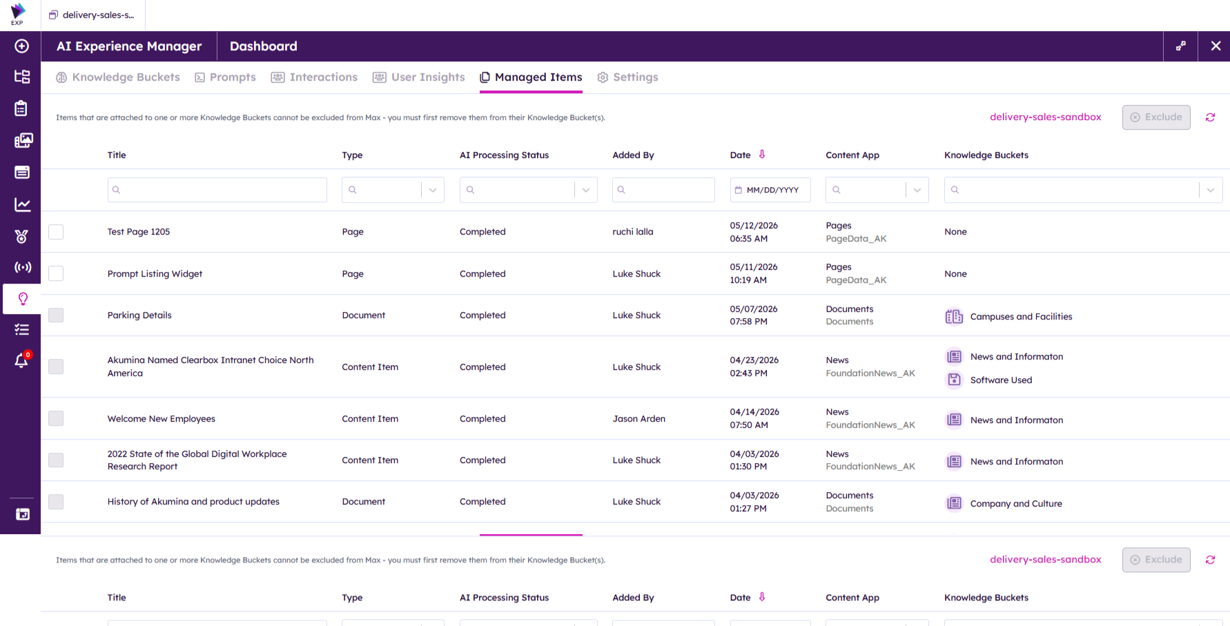This screenshot has height=626, width=1230.
Task: Open the notifications bell icon
Action: click(22, 360)
